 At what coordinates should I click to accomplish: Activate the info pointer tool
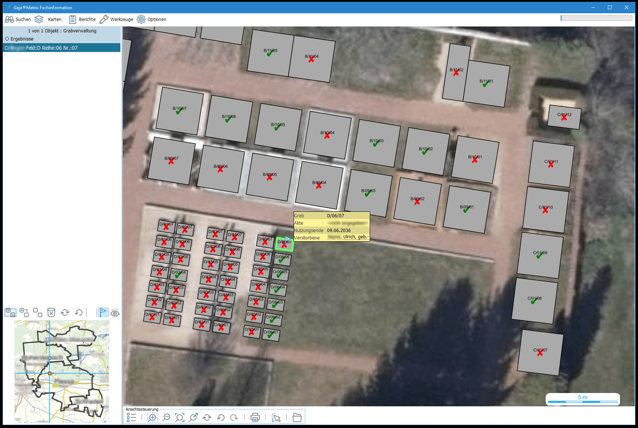pos(276,417)
